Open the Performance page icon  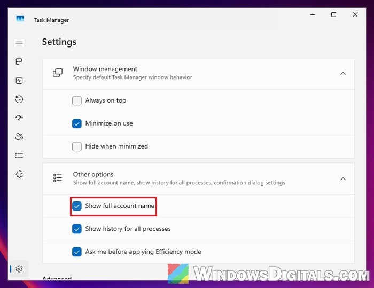coord(19,80)
